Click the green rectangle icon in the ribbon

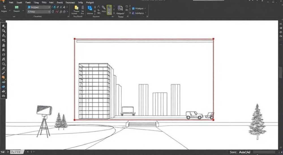(x=17, y=7)
